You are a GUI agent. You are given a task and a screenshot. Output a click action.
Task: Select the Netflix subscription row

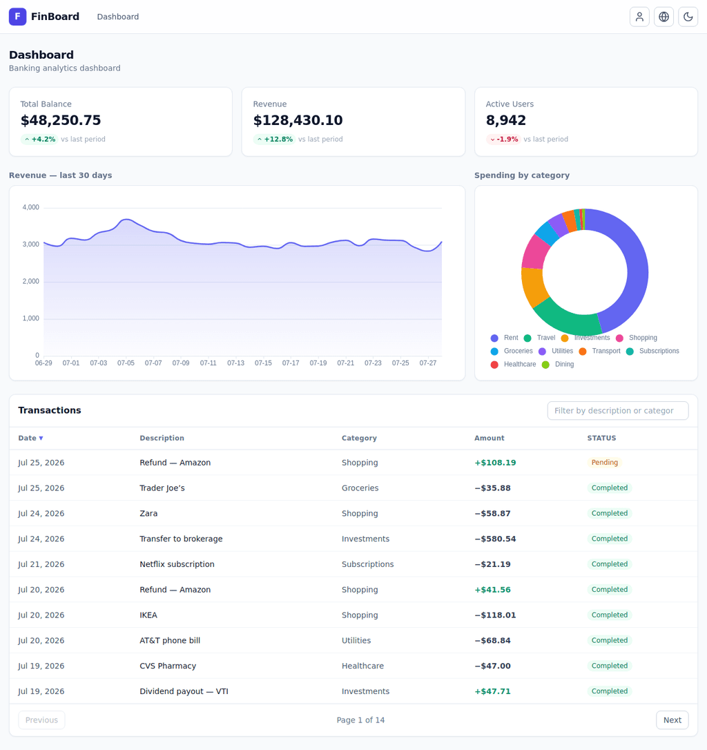click(x=353, y=564)
